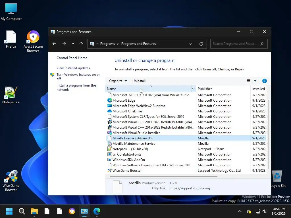Click the search magnifier in search box
291x218 pixels.
coord(262,44)
